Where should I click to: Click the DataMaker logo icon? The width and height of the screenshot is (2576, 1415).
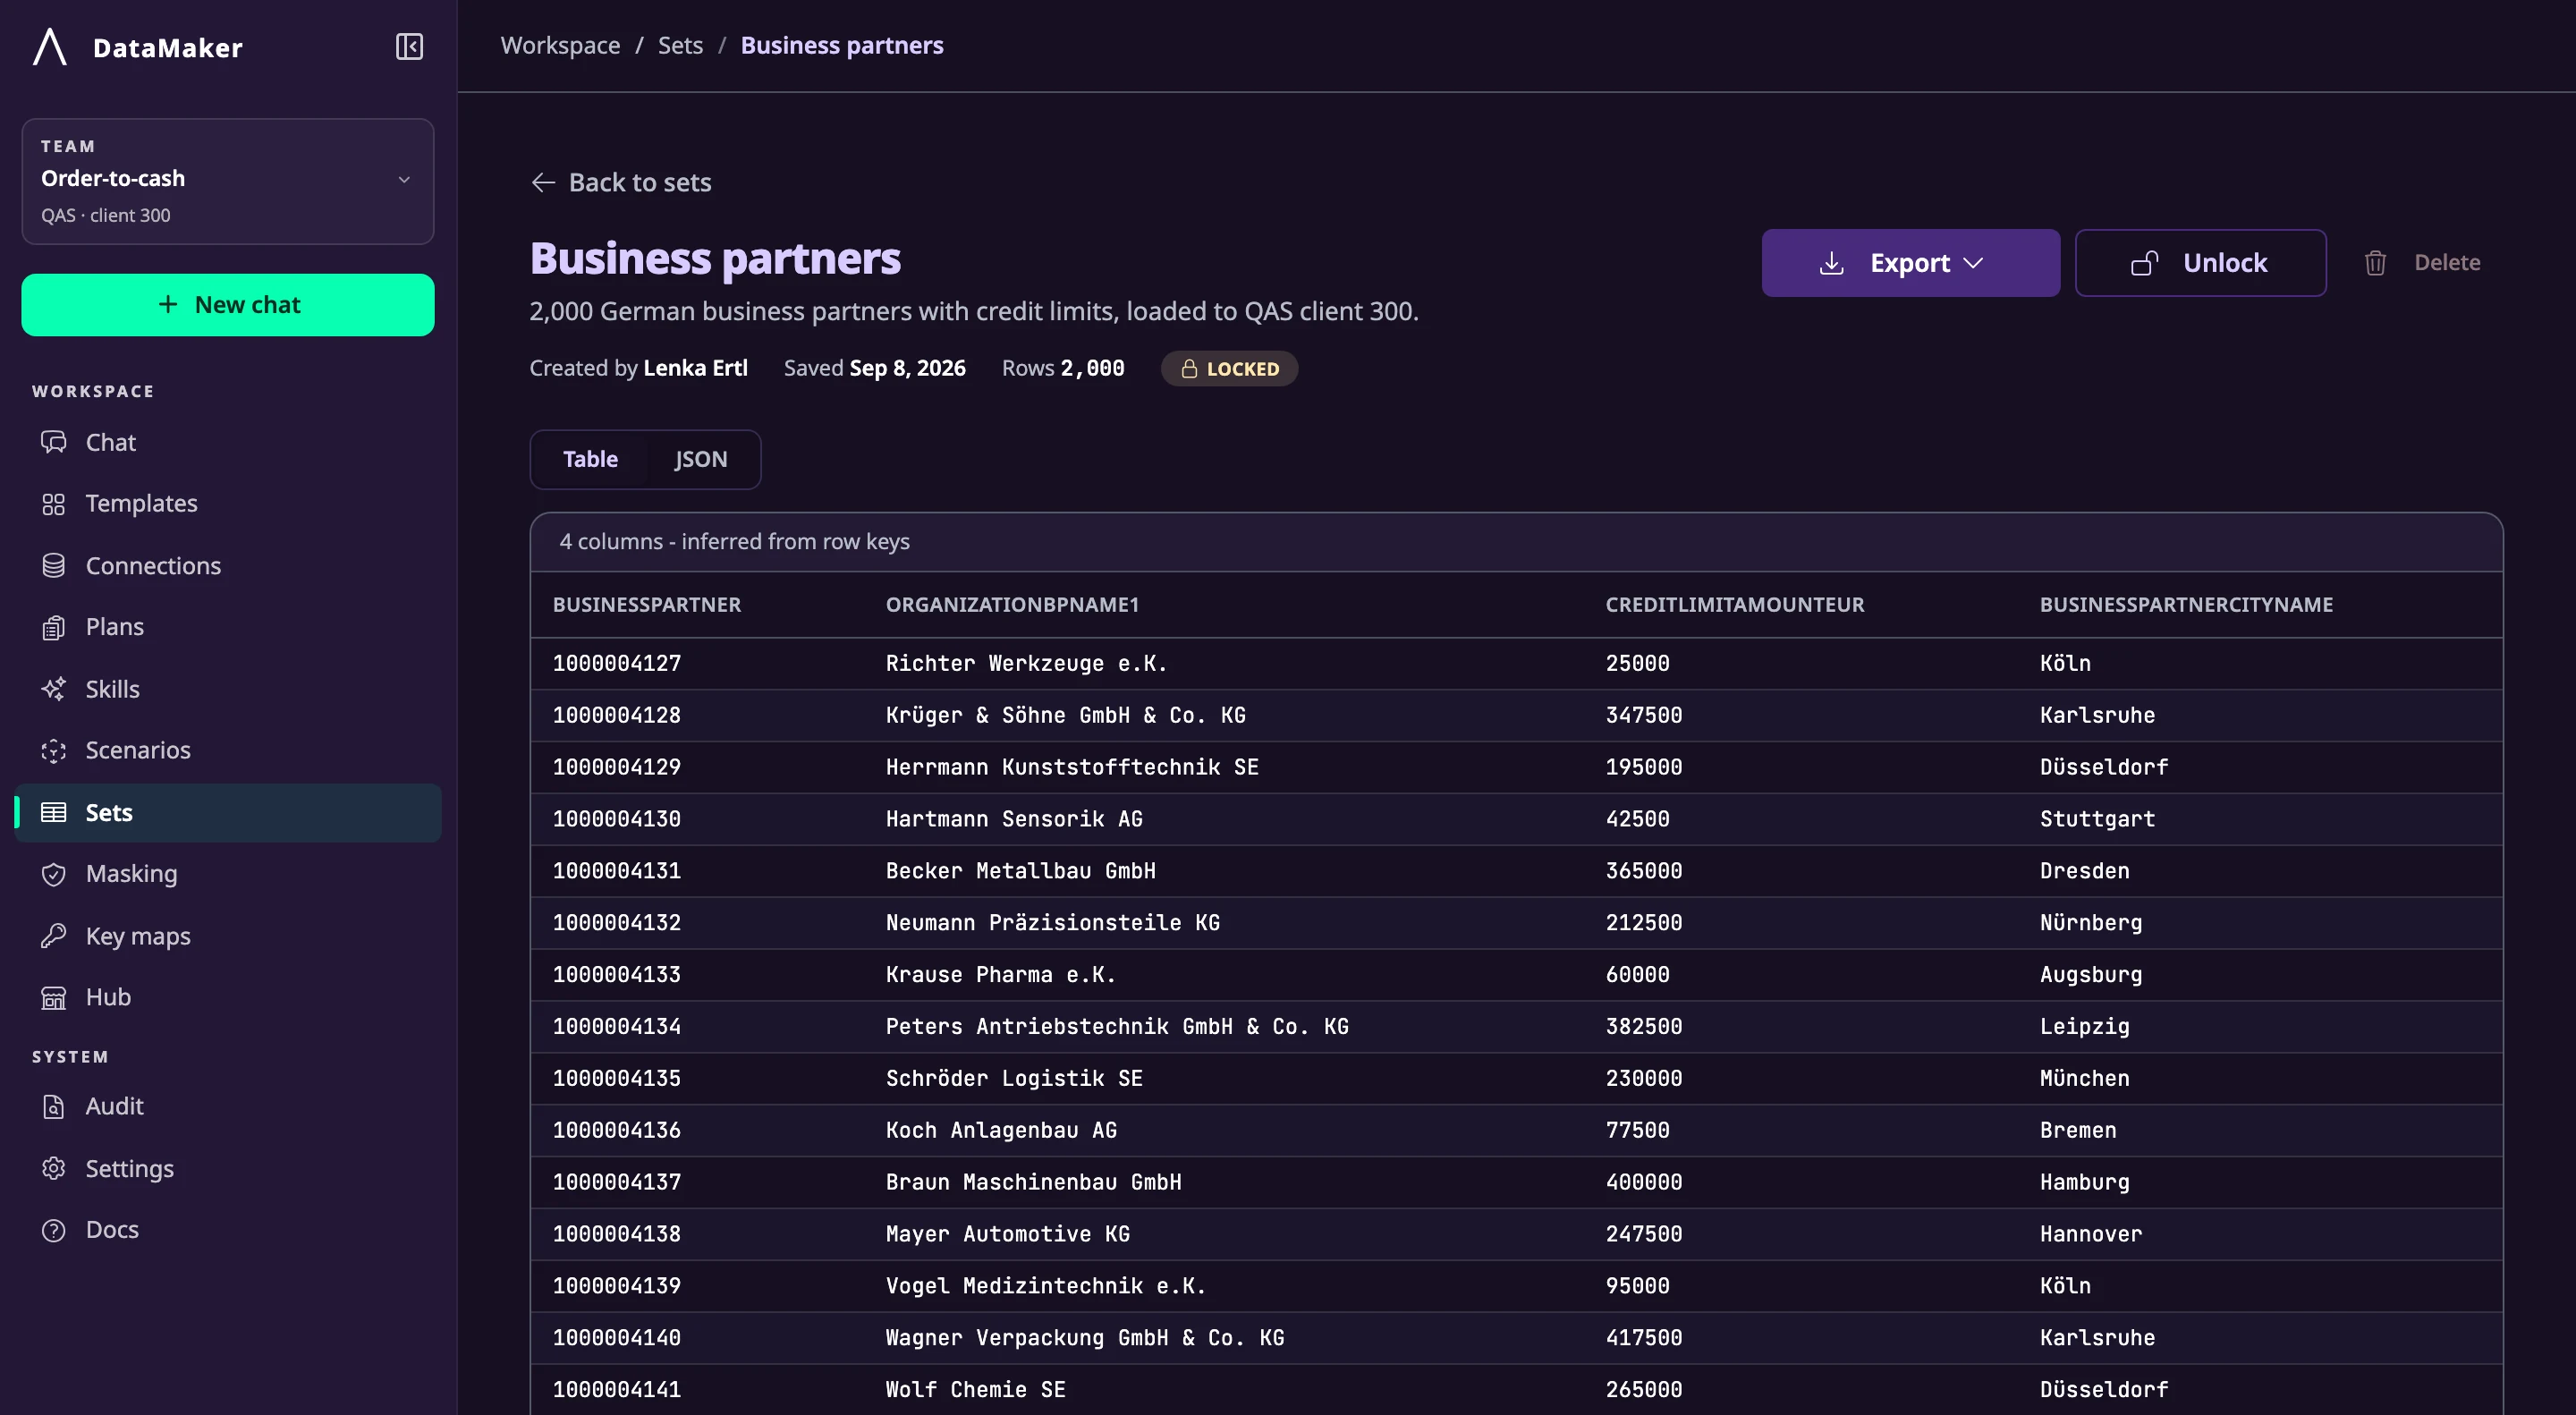50,47
